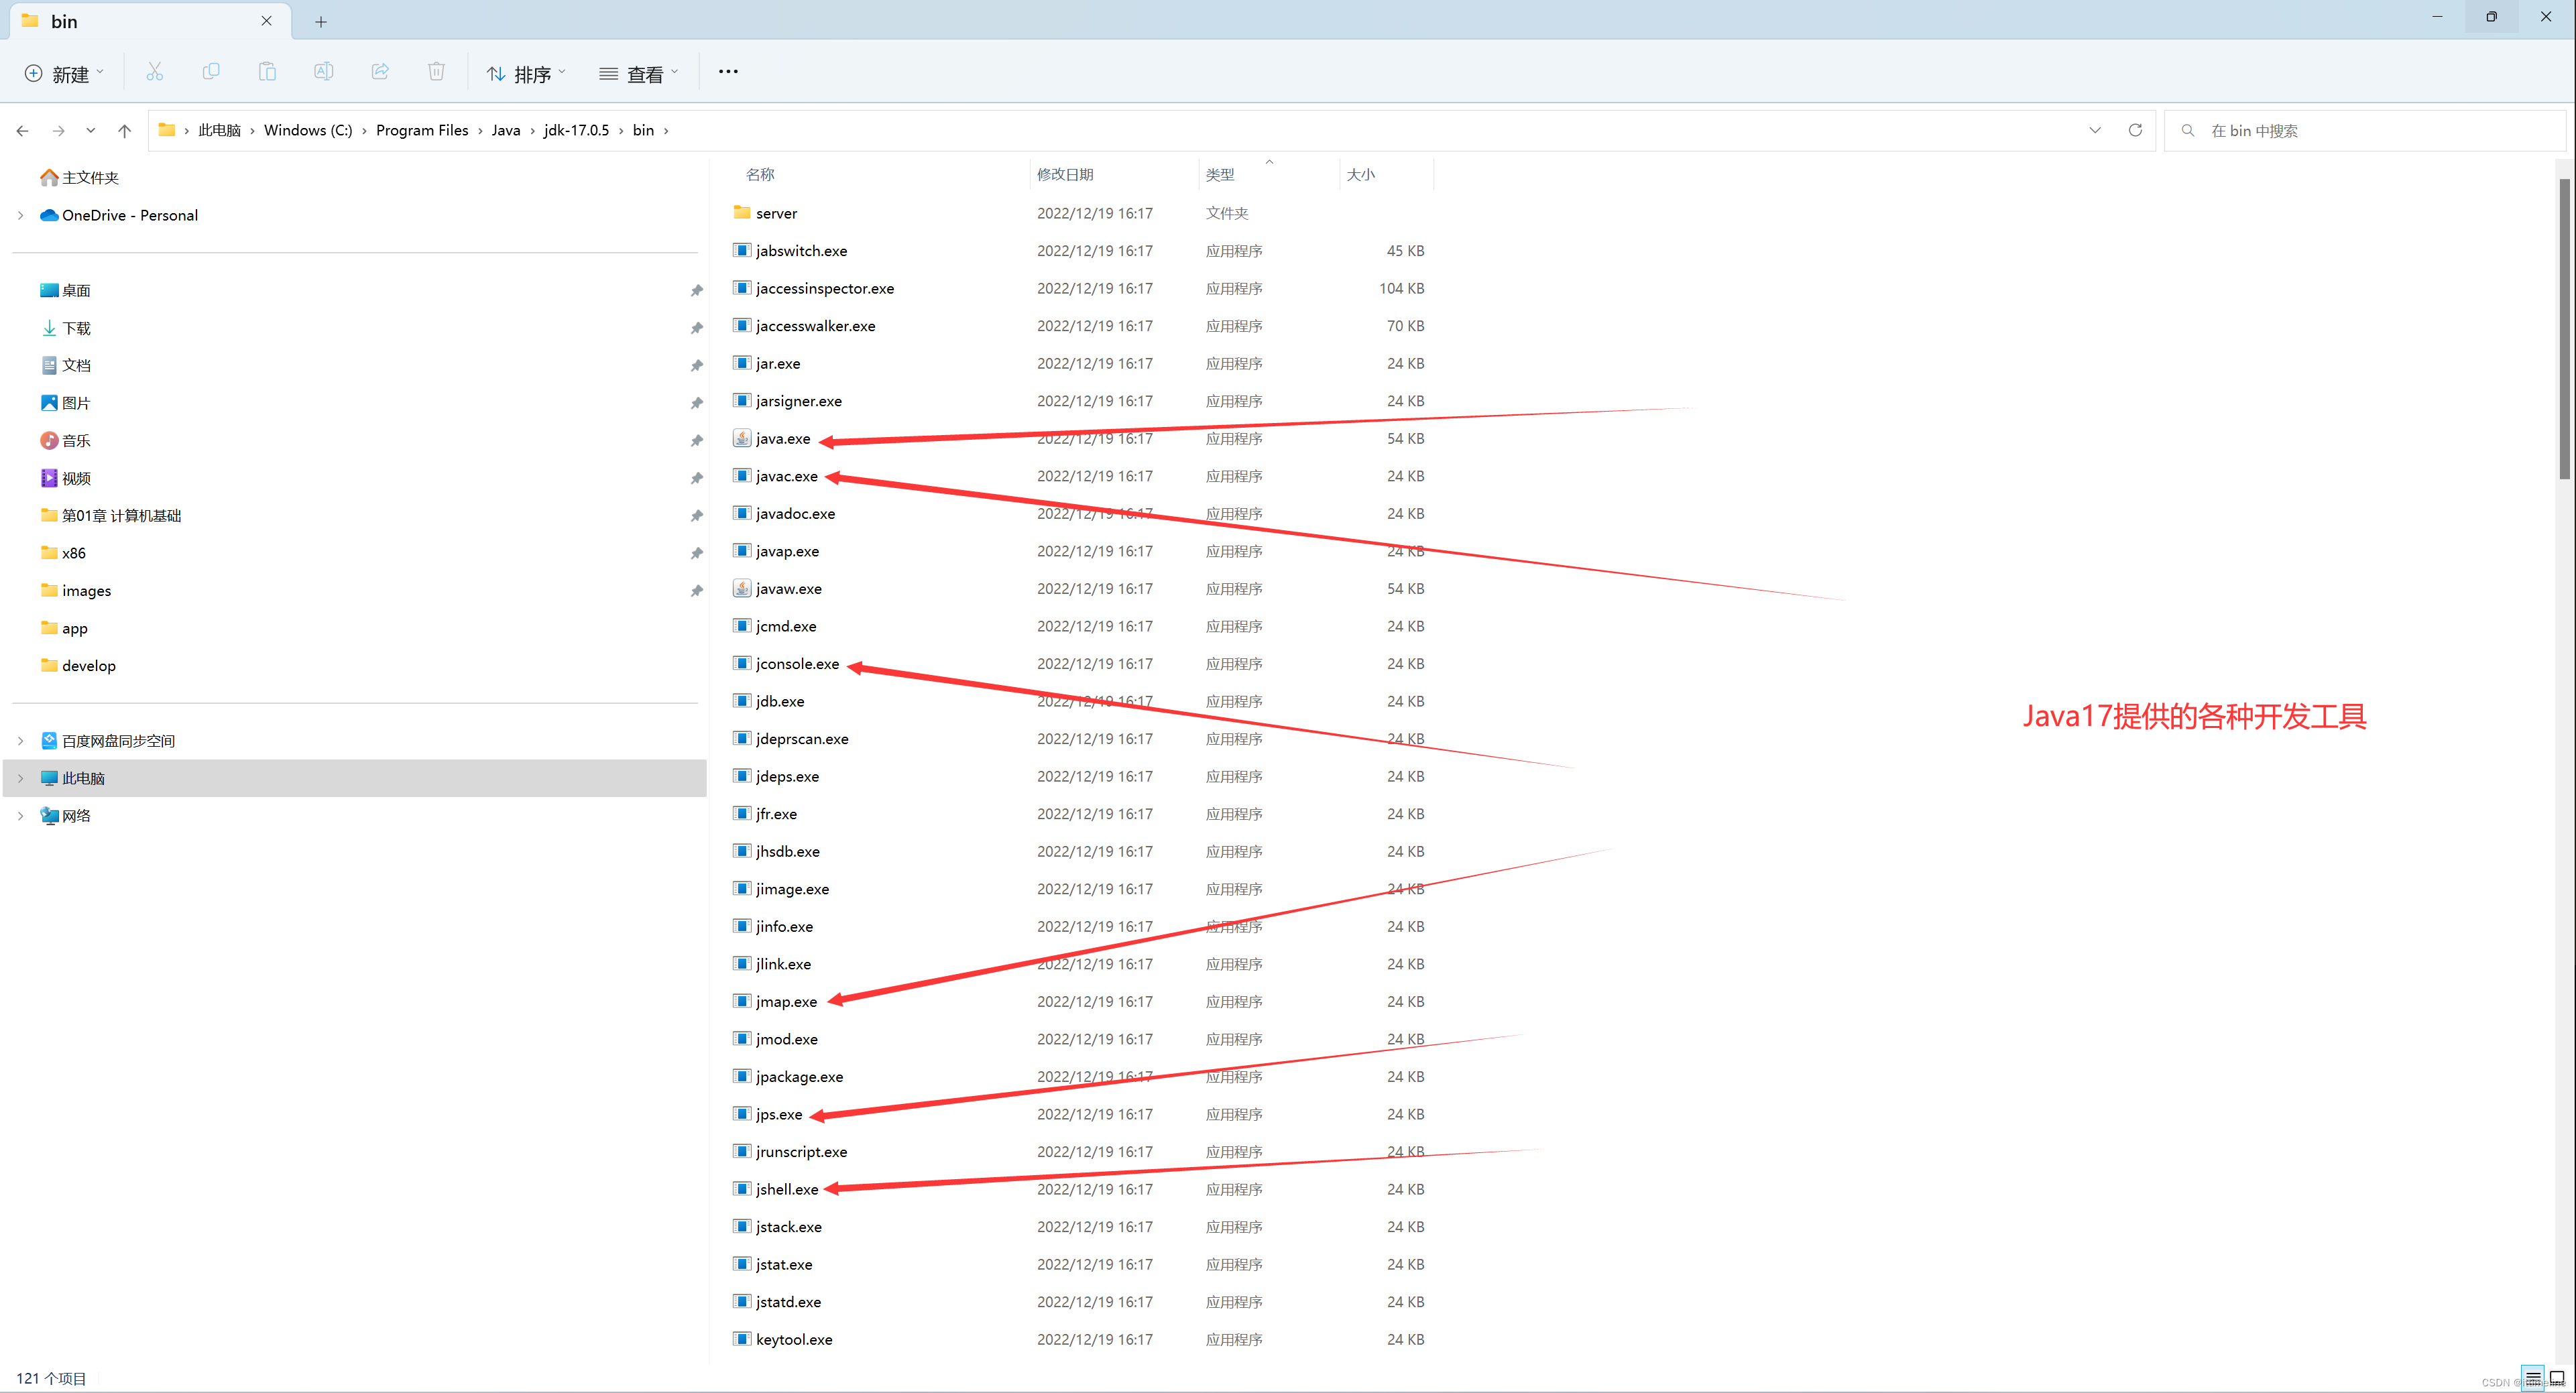Unpin images folder using its pin icon
Image resolution: width=2576 pixels, height=1393 pixels.
pos(696,591)
